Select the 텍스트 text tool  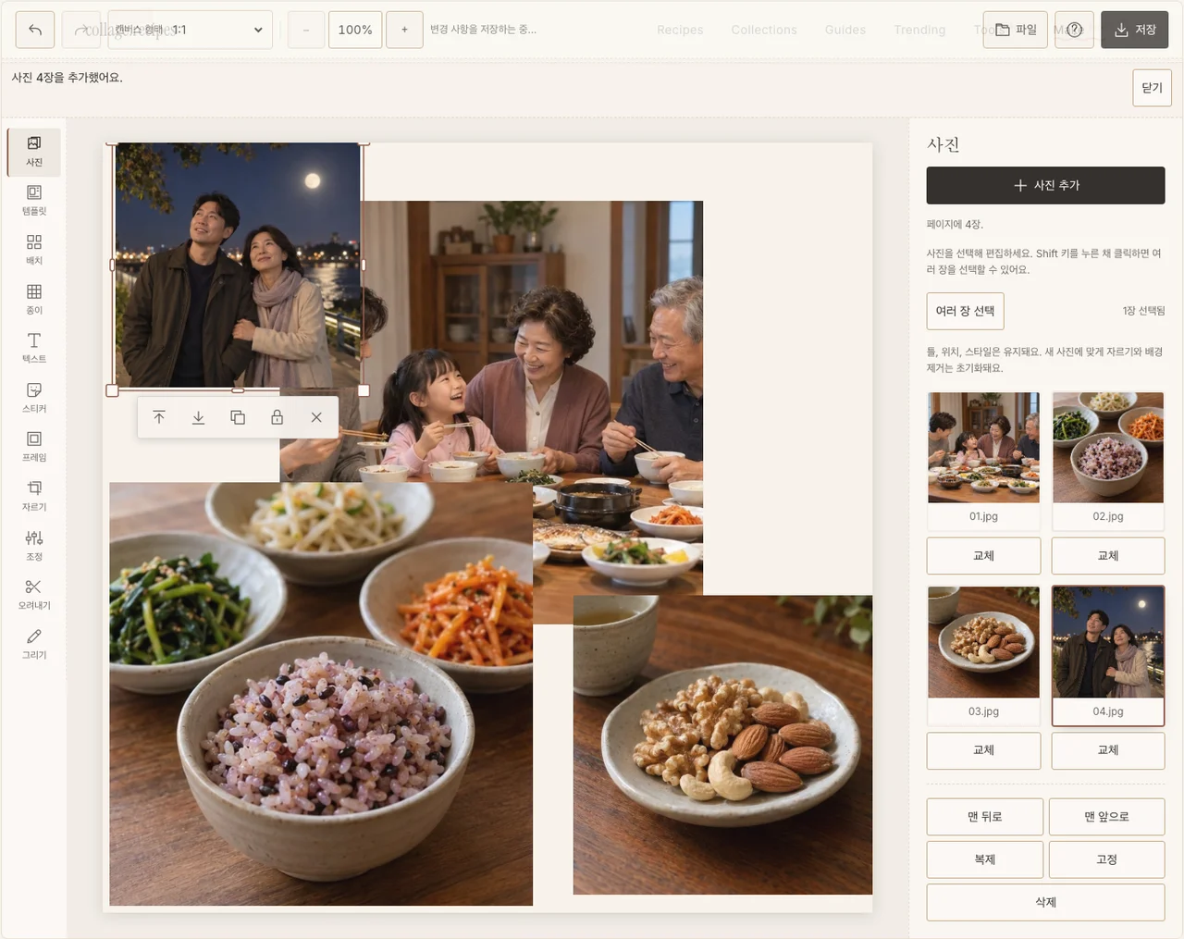click(x=34, y=349)
